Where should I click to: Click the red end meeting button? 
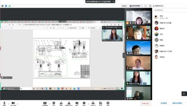pos(145,103)
